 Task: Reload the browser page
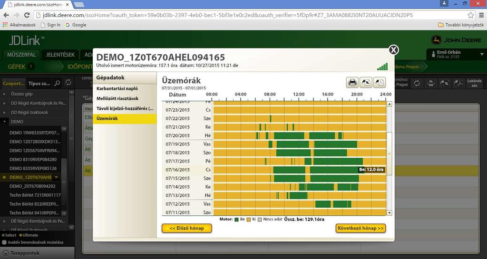pos(27,15)
